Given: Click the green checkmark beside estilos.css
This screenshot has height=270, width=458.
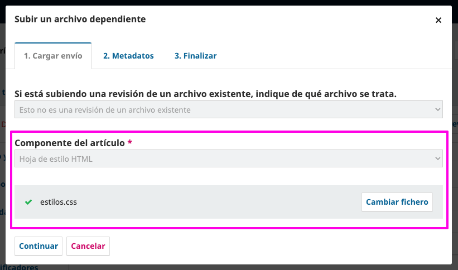Looking at the screenshot, I should coord(28,202).
